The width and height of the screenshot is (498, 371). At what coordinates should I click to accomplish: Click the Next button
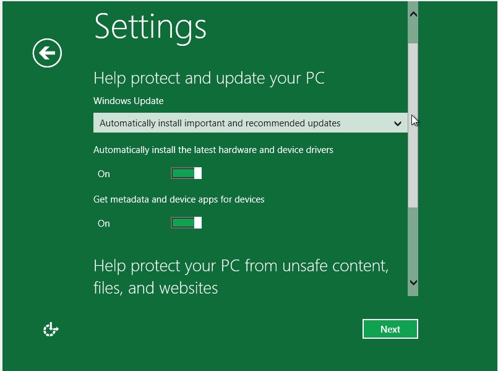click(x=390, y=329)
